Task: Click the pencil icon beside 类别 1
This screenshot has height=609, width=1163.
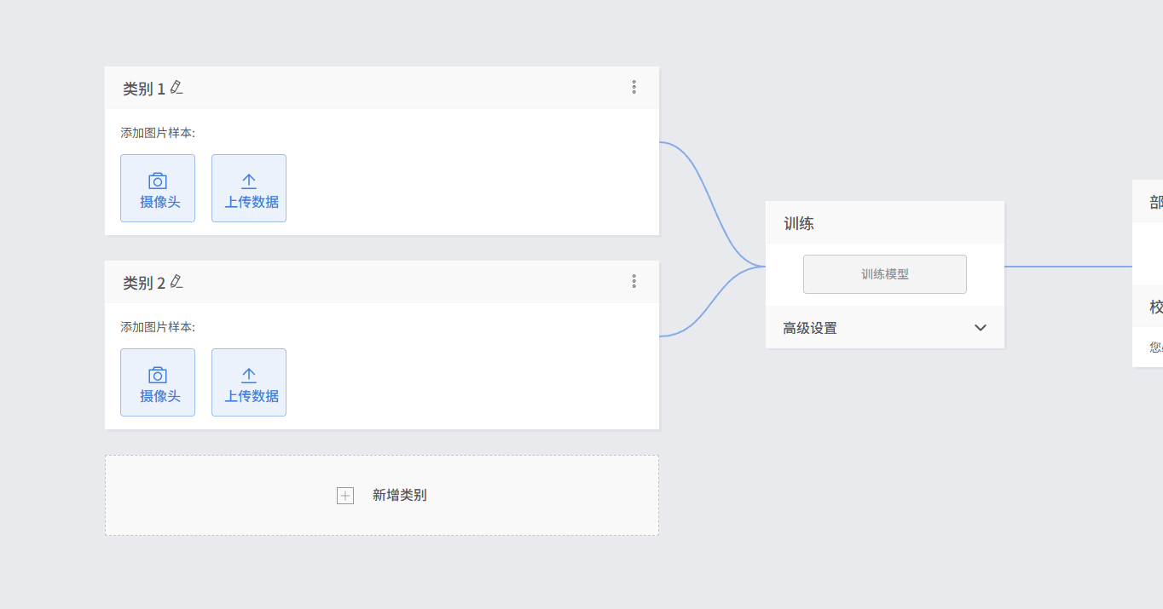Action: pos(176,87)
